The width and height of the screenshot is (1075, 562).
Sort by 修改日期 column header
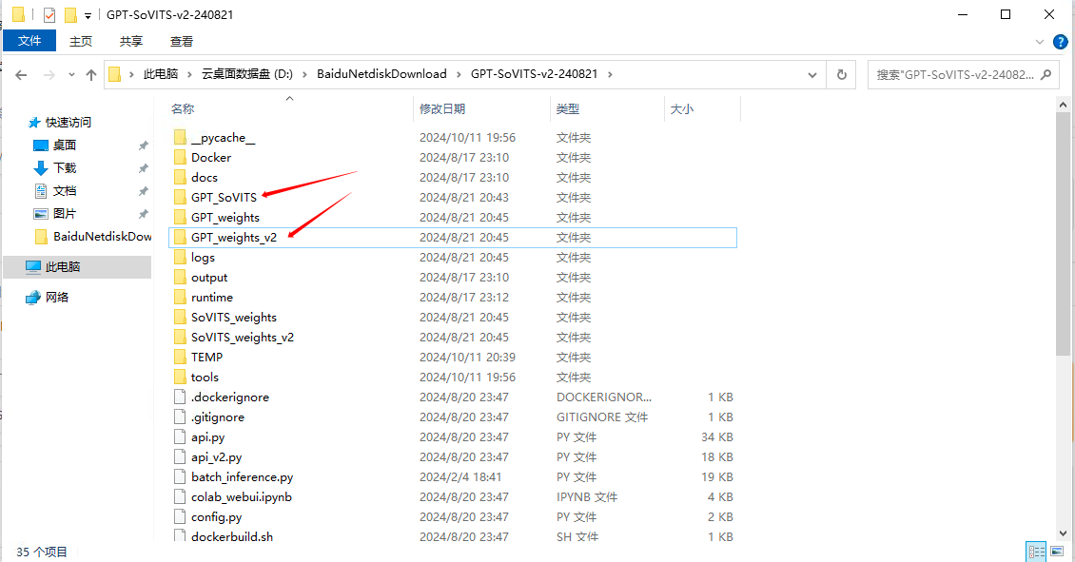coord(443,109)
